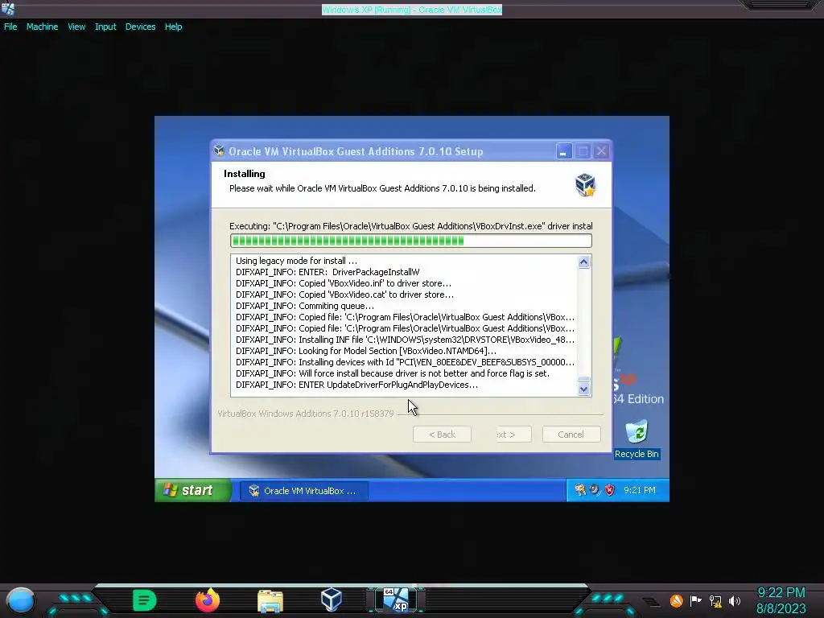Screen dimensions: 824x618
Task: Click the log scrollbar down arrow
Action: (584, 389)
